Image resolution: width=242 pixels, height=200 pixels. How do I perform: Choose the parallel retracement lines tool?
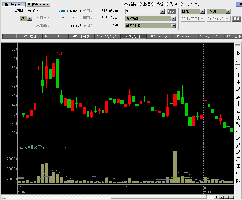238,125
